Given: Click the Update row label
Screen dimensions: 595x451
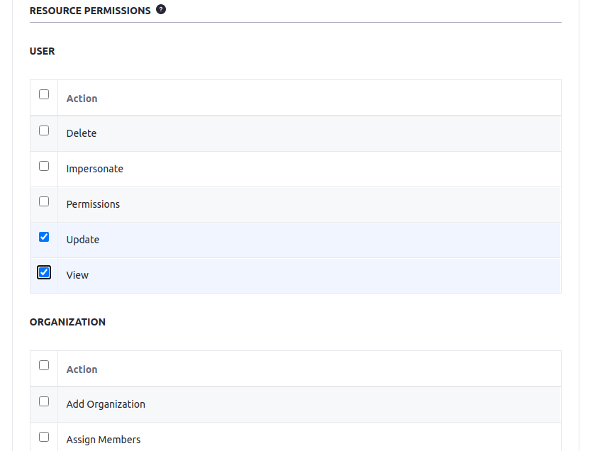Looking at the screenshot, I should pyautogui.click(x=83, y=240).
